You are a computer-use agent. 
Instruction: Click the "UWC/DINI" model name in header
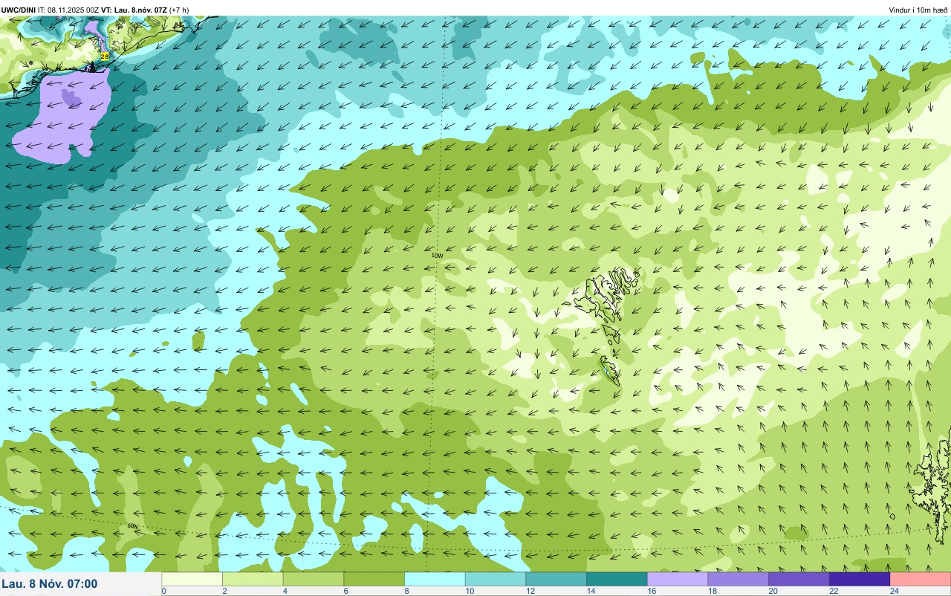(x=19, y=10)
